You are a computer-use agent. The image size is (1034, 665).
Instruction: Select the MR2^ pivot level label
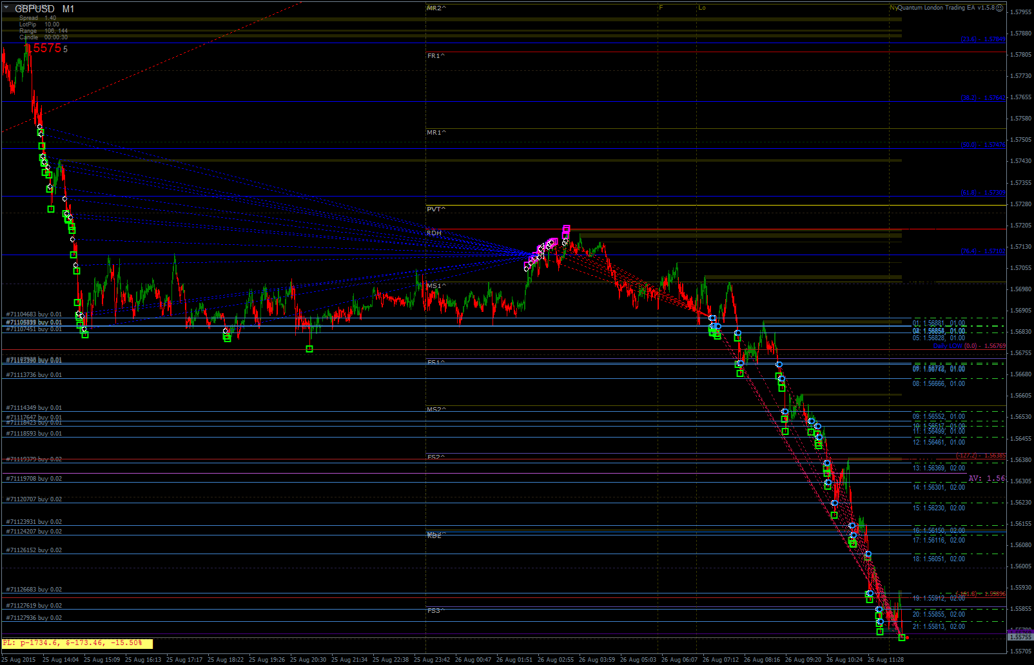click(x=436, y=8)
